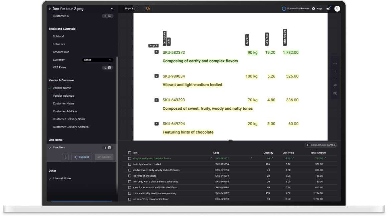Select the Vendor Name field
The height and width of the screenshot is (216, 388).
(62, 88)
